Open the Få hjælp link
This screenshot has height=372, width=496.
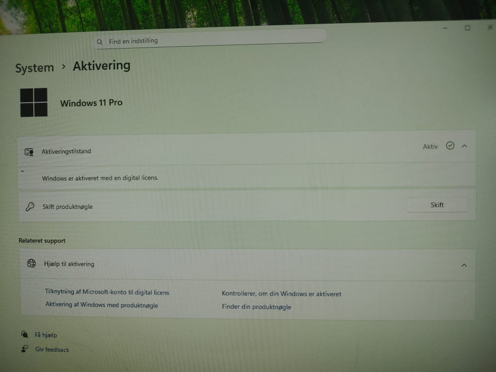(46, 335)
